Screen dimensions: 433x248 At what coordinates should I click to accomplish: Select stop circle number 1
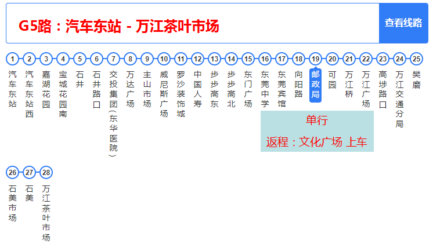pos(12,59)
